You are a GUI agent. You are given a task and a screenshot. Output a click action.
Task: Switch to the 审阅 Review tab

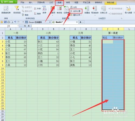(68, 2)
